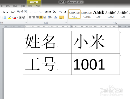Click the Line Spacing icon
The width and height of the screenshot is (130, 99).
click(x=49, y=17)
